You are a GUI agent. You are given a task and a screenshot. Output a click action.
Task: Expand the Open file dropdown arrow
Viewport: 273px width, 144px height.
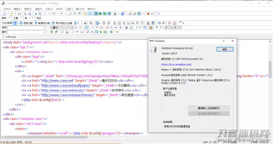pos(15,13)
